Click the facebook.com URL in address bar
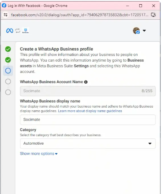The width and height of the screenshot is (162, 194). click(x=80, y=15)
